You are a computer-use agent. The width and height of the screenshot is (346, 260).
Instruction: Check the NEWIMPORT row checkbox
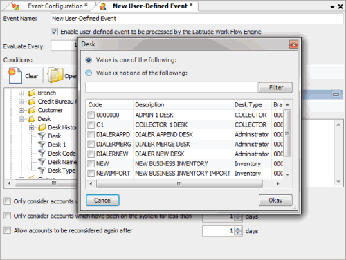(91, 173)
